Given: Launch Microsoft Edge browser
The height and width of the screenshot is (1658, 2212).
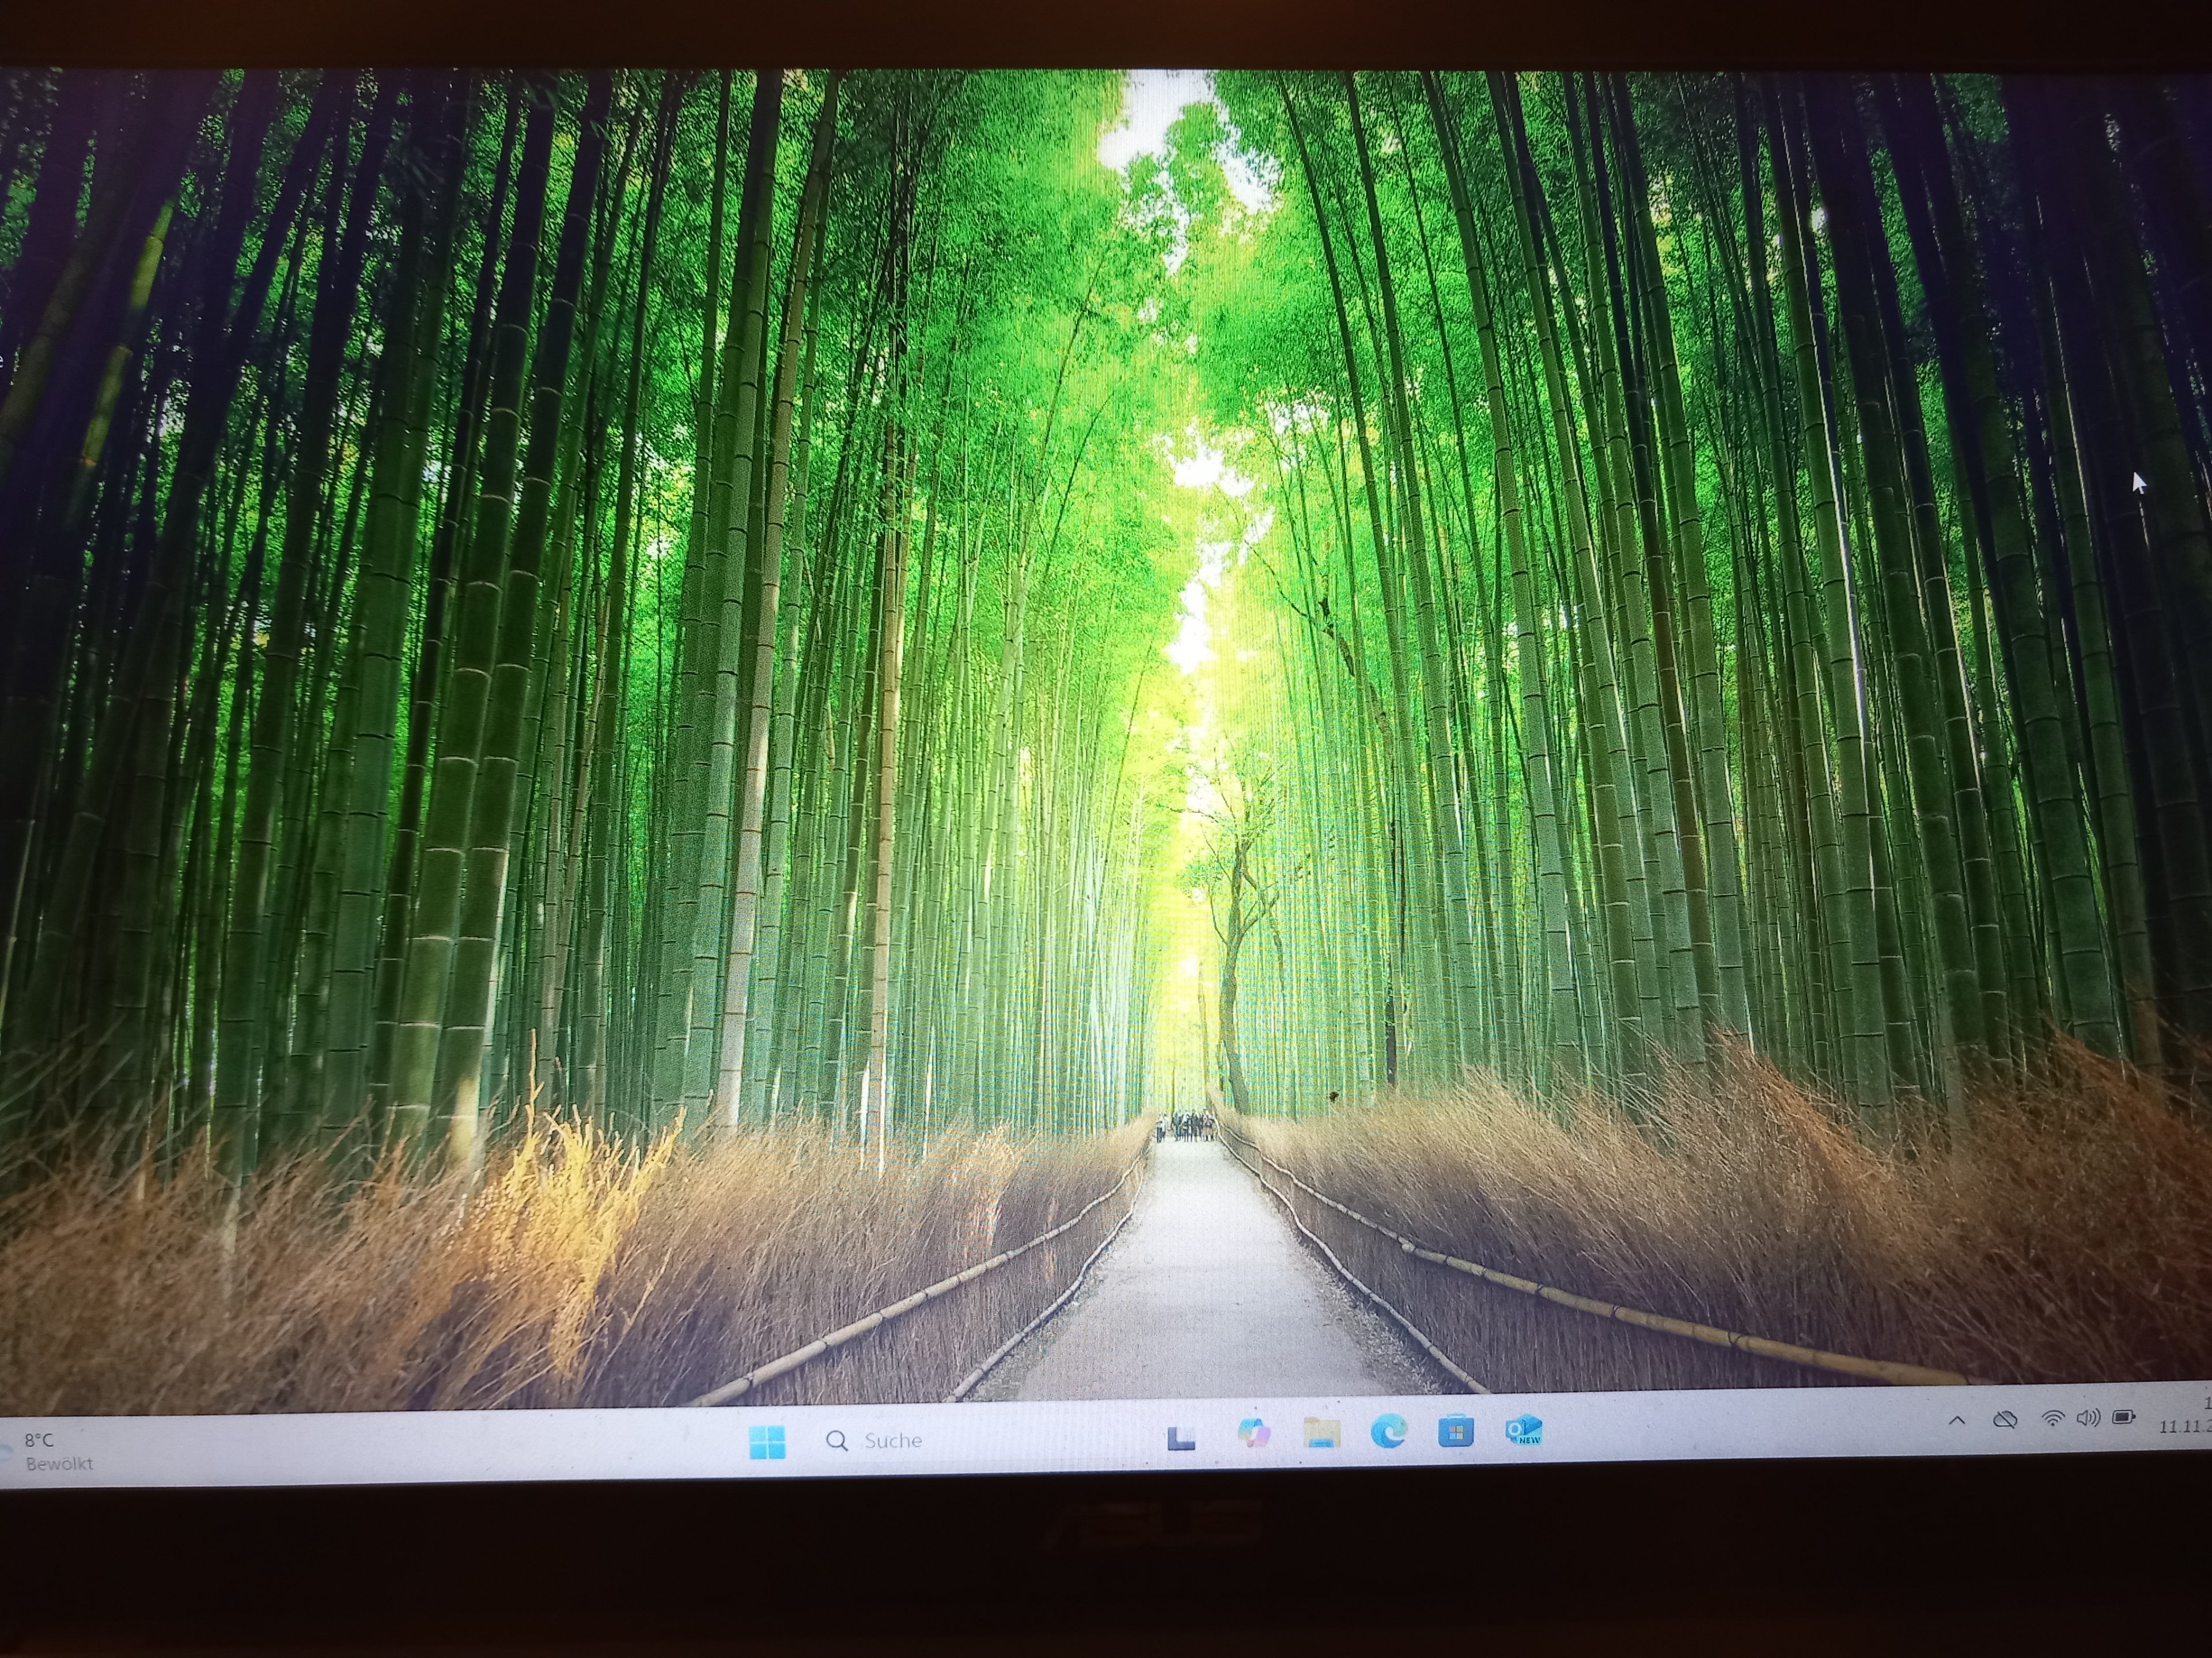Looking at the screenshot, I should pyautogui.click(x=1388, y=1432).
